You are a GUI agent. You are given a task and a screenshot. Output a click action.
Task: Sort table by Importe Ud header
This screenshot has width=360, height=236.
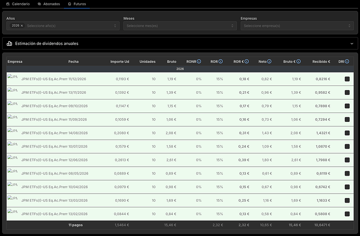119,61
